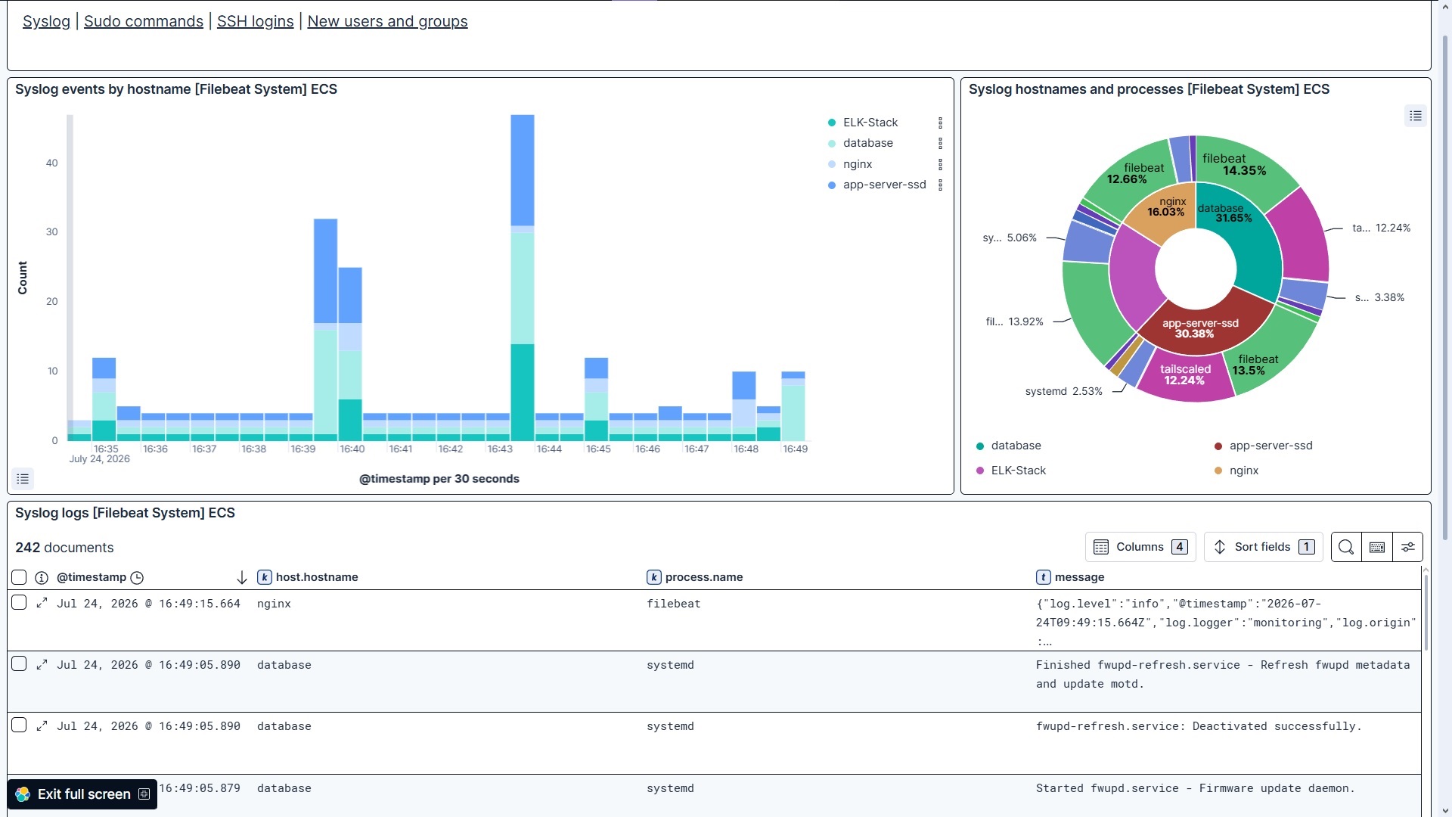Click clock icon beside @timestamp header
The image size is (1452, 817).
(x=137, y=577)
